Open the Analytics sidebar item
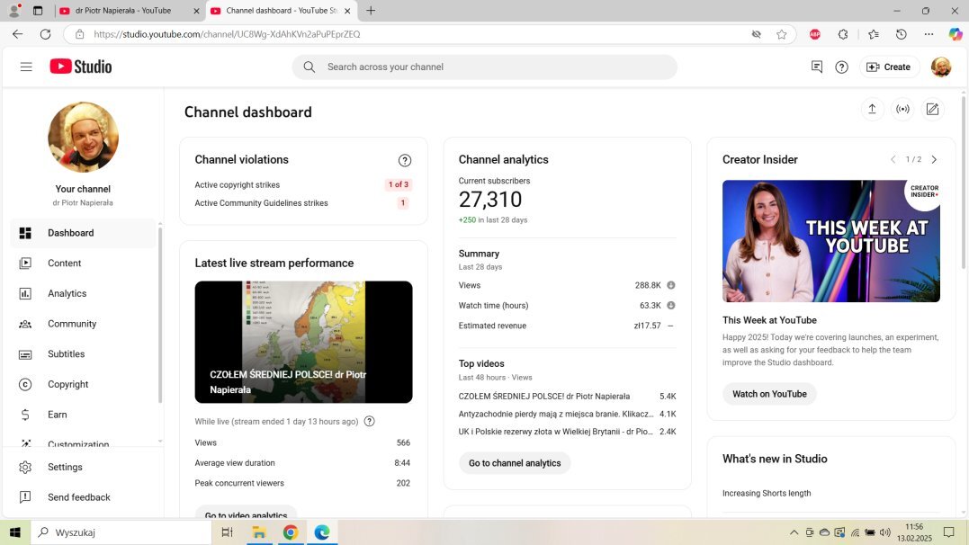This screenshot has height=545, width=969. click(x=67, y=293)
